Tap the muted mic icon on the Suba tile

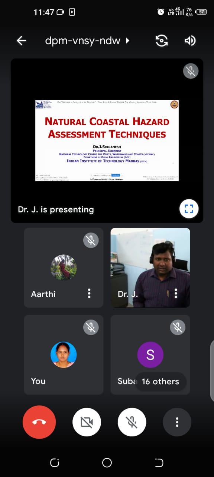coord(178,328)
